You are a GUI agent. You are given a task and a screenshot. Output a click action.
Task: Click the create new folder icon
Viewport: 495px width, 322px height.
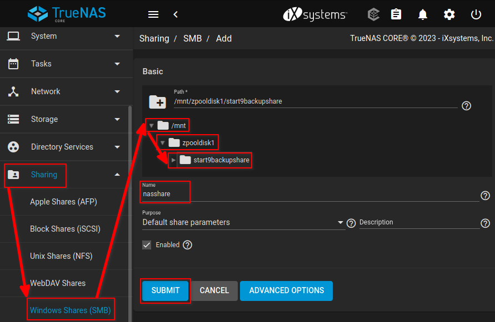[158, 102]
